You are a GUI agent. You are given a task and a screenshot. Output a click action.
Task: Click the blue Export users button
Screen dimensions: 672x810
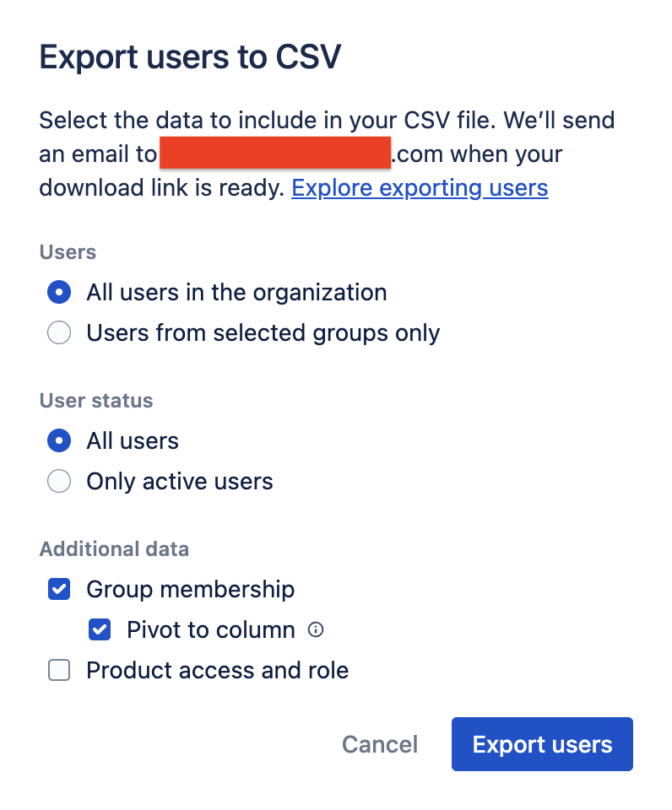[x=542, y=744]
